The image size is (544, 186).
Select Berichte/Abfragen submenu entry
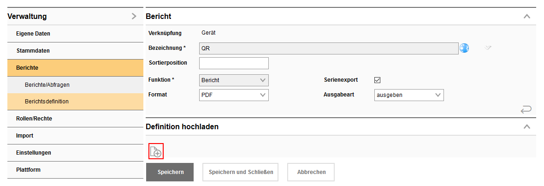47,85
